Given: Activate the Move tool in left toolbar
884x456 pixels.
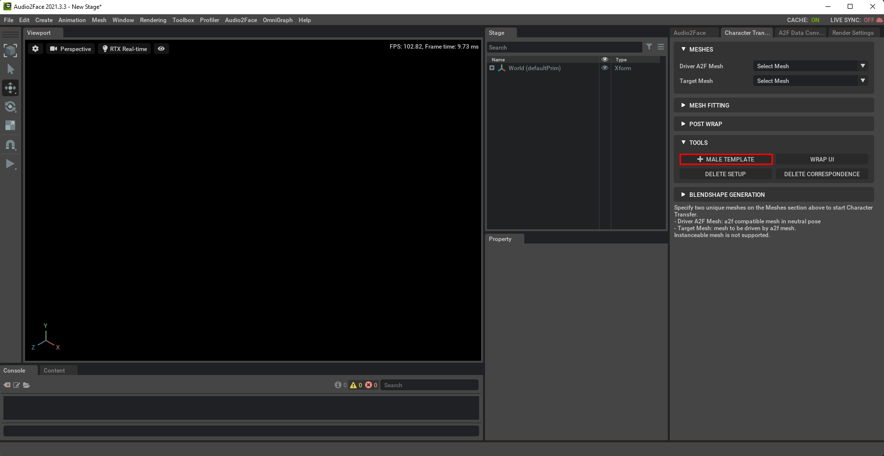Looking at the screenshot, I should [10, 88].
